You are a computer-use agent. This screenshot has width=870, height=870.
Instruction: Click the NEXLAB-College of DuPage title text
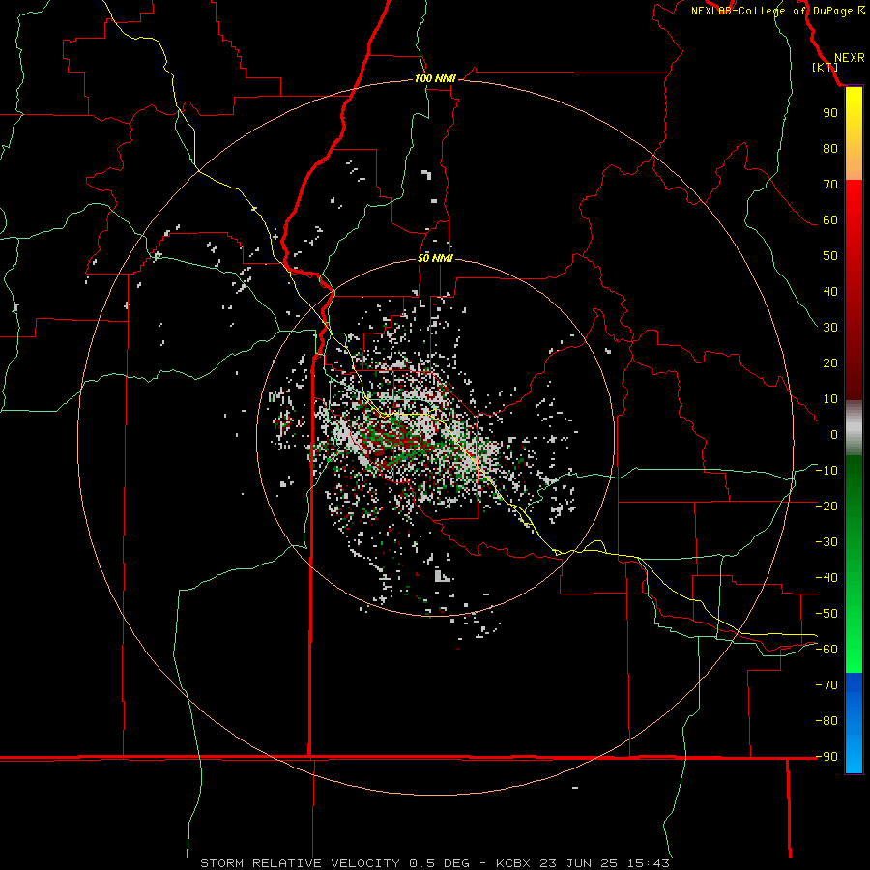771,11
